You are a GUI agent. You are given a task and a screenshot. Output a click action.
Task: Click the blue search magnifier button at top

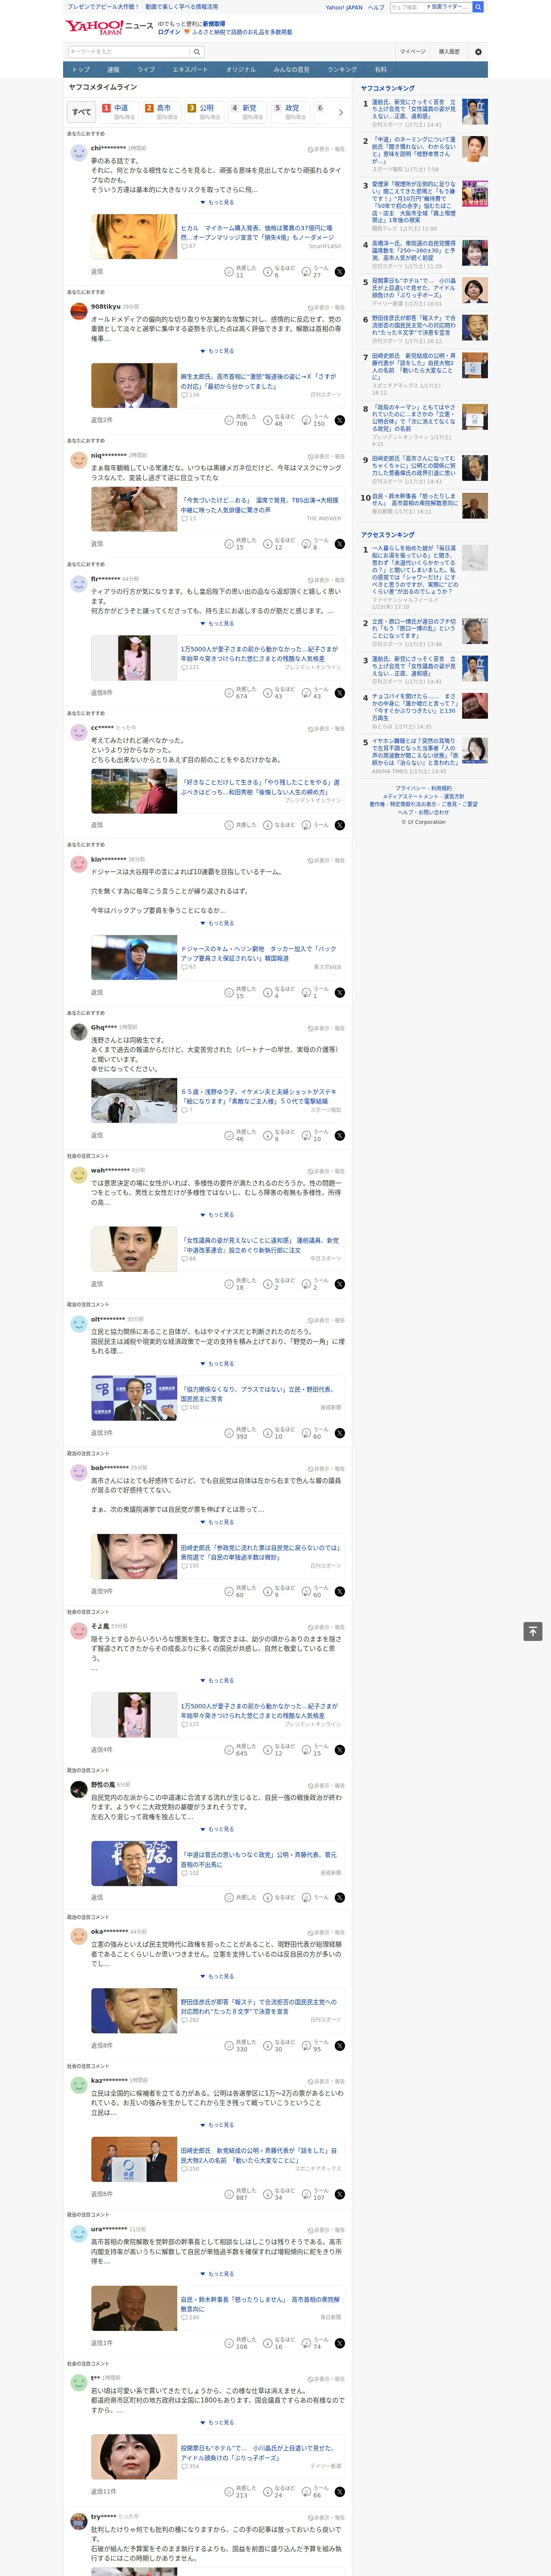pyautogui.click(x=478, y=7)
